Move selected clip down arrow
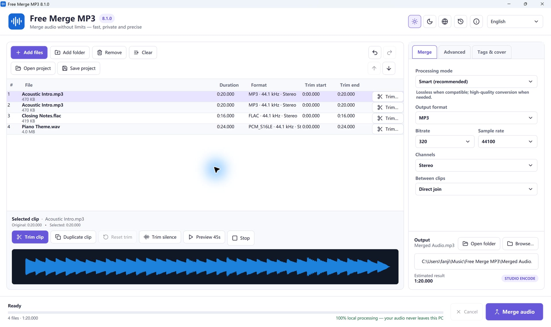 [x=389, y=68]
